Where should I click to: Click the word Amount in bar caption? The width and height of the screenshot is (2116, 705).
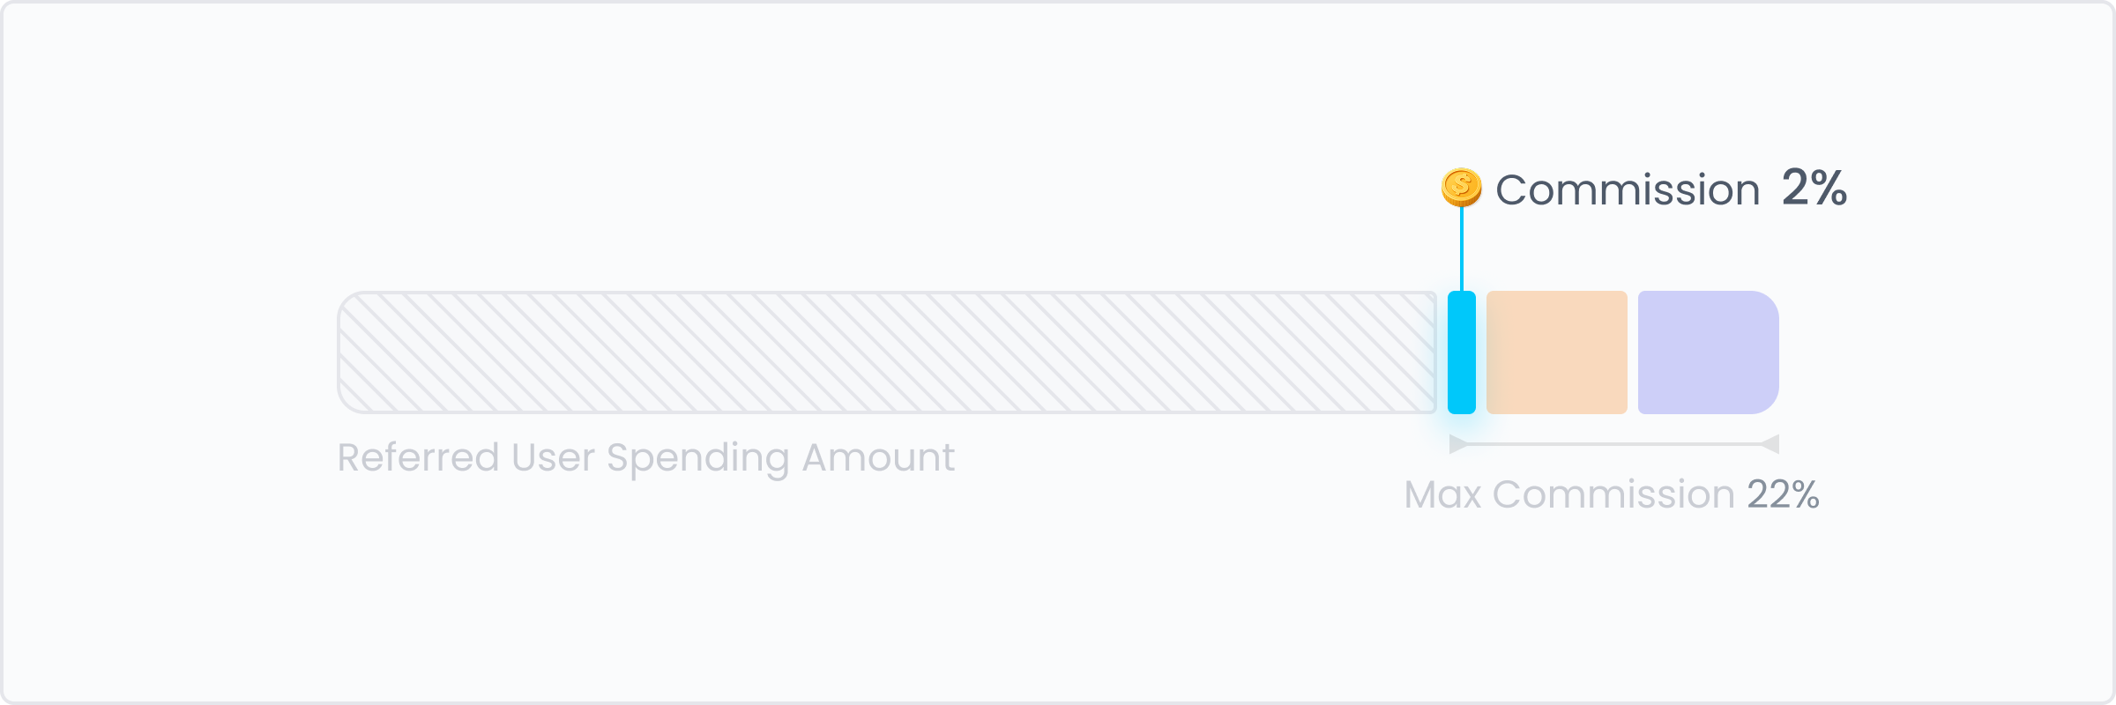click(x=878, y=457)
